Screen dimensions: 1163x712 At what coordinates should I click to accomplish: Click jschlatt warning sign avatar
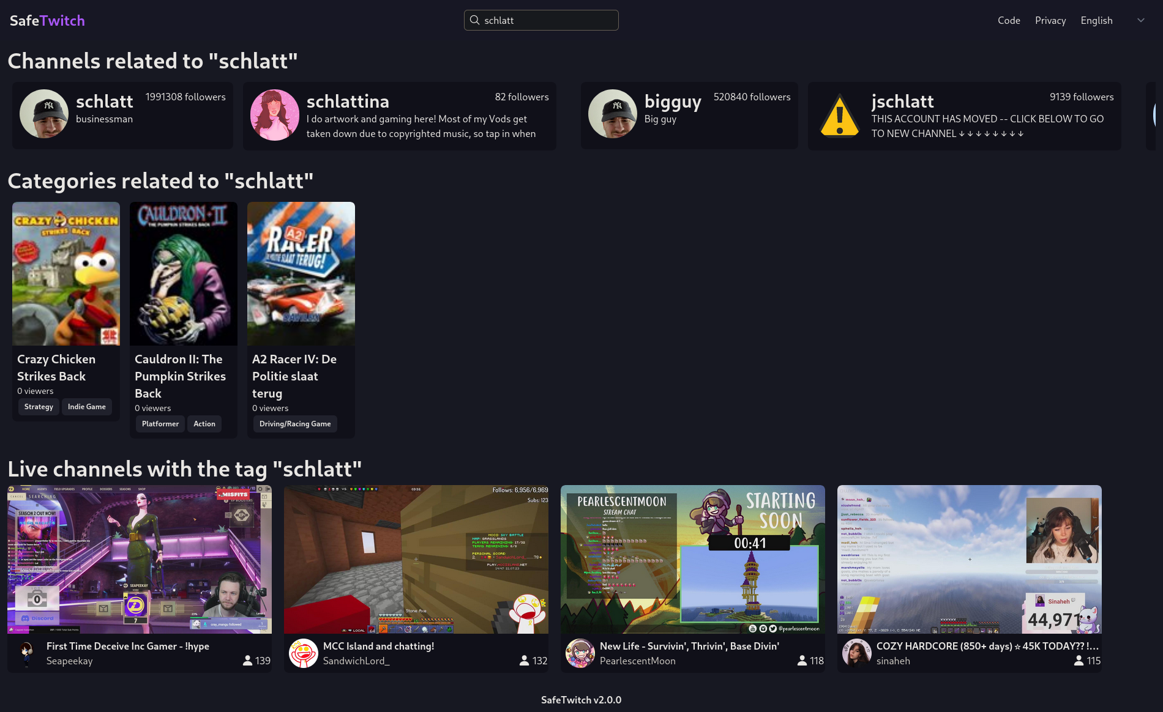point(840,115)
